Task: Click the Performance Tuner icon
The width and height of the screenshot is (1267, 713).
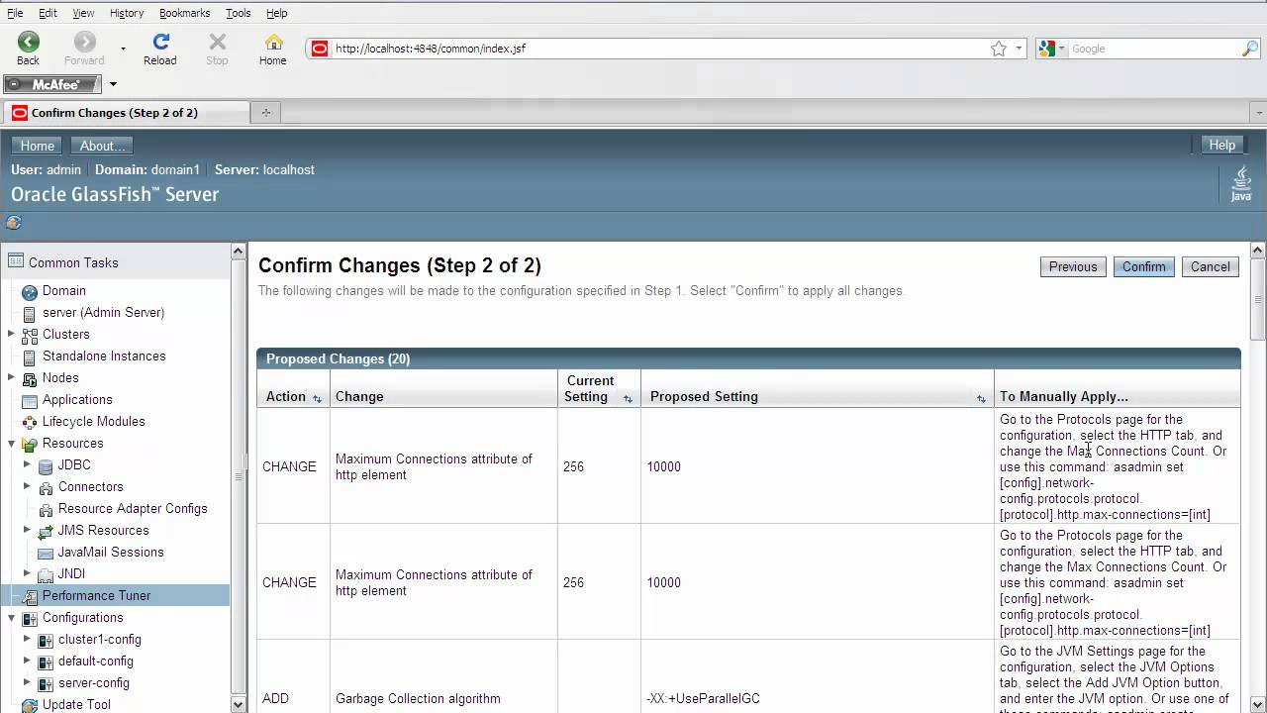Action: [x=30, y=596]
